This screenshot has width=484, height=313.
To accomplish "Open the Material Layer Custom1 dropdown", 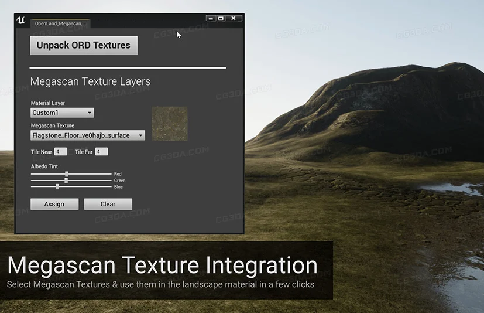I will click(63, 113).
